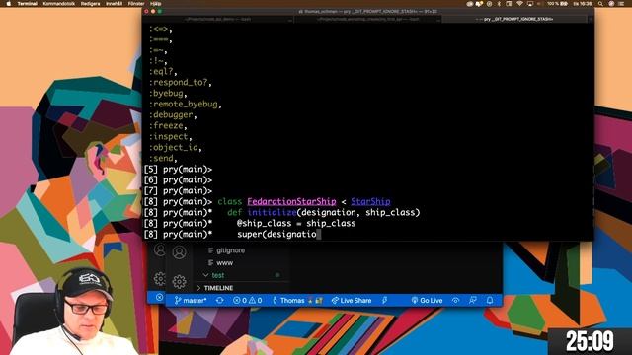Click the super(designatio input line
The image size is (632, 355).
click(x=278, y=235)
